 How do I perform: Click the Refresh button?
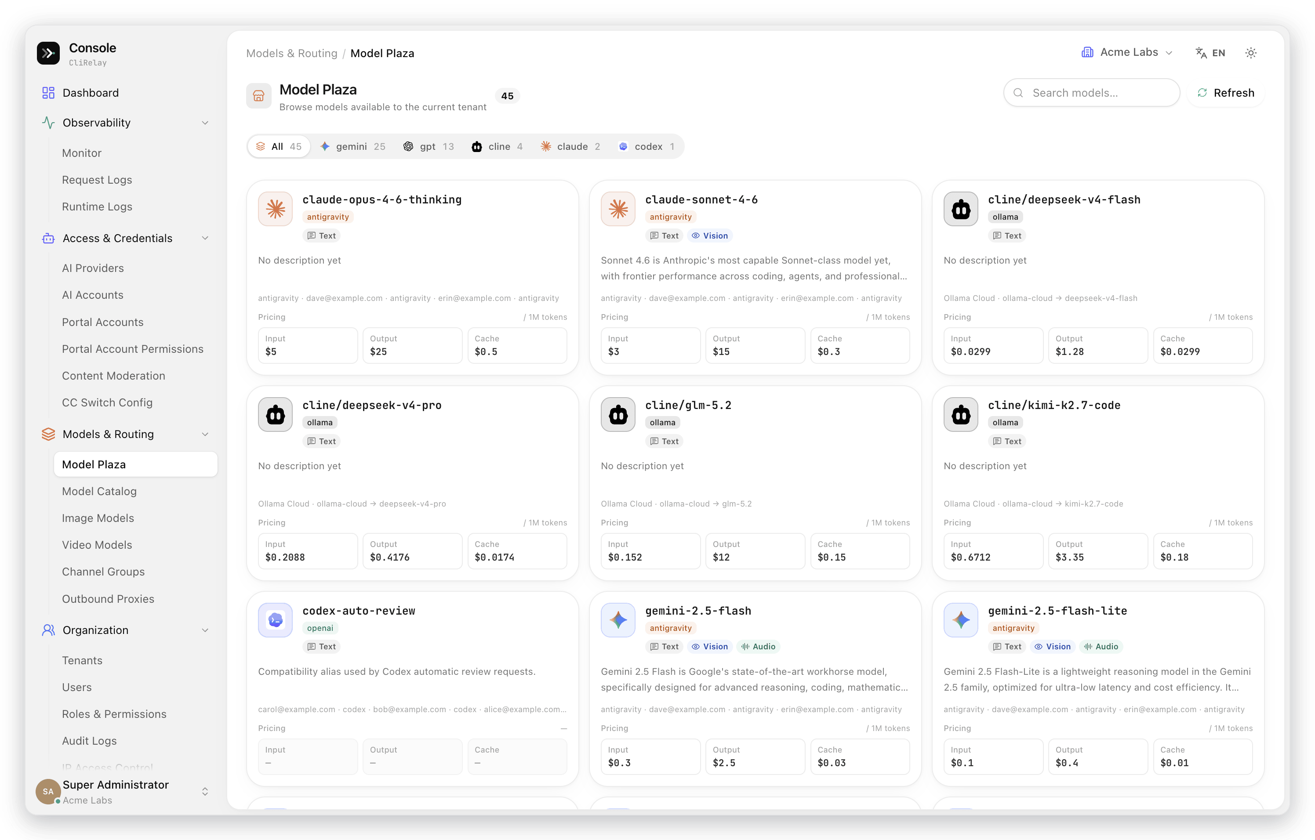(1225, 93)
